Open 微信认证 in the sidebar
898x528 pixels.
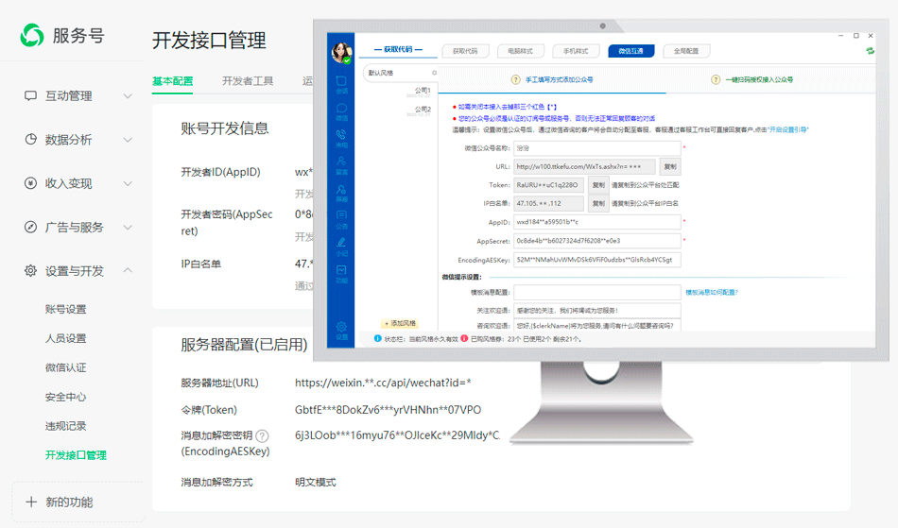pyautogui.click(x=66, y=367)
